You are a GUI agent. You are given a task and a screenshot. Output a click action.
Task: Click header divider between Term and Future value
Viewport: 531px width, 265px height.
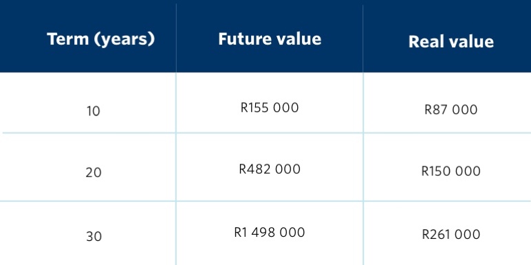point(176,36)
